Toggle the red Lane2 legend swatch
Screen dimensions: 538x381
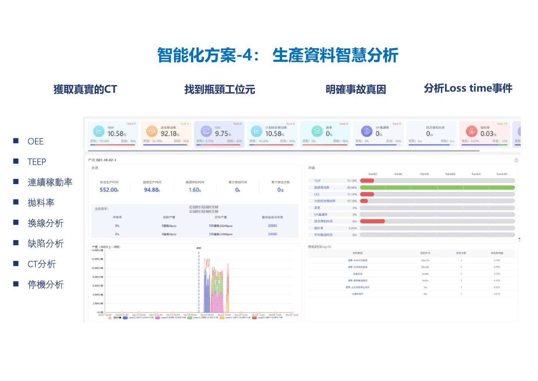(254, 318)
